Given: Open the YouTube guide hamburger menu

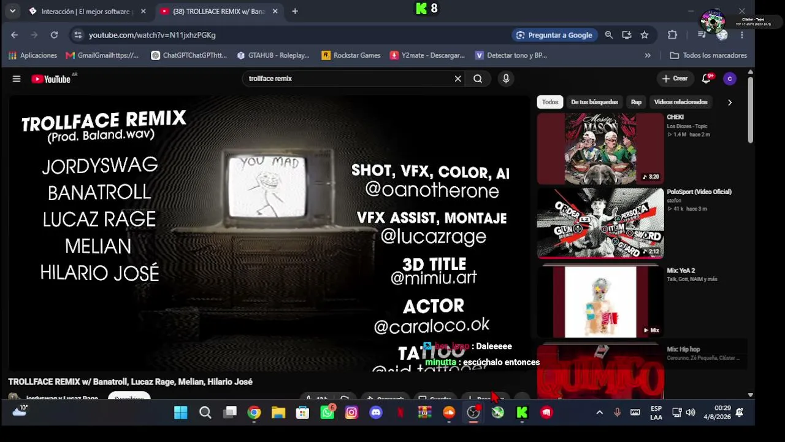Looking at the screenshot, I should coord(17,79).
